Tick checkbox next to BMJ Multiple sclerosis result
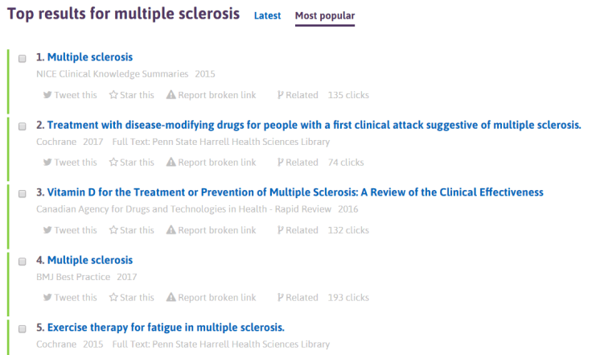 (x=23, y=261)
